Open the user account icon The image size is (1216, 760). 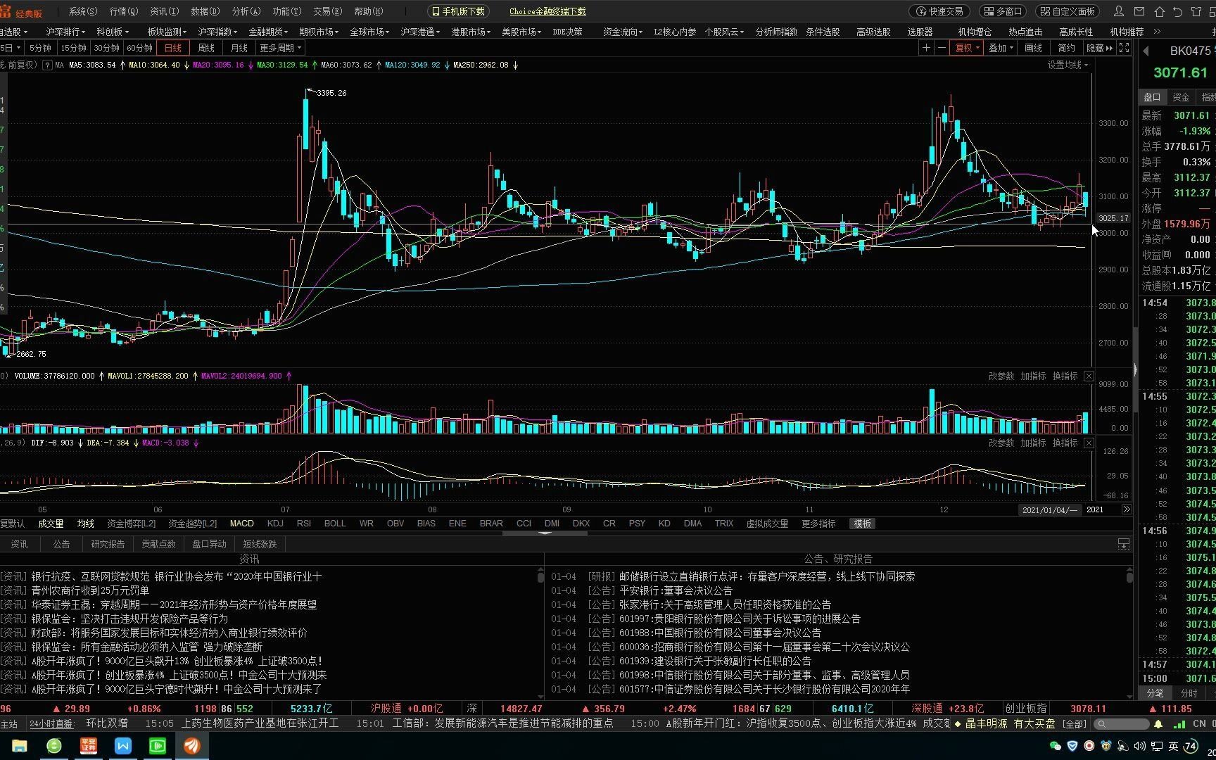(1119, 11)
